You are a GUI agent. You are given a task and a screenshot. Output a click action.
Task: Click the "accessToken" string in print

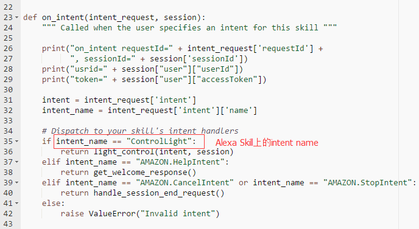tap(227, 80)
